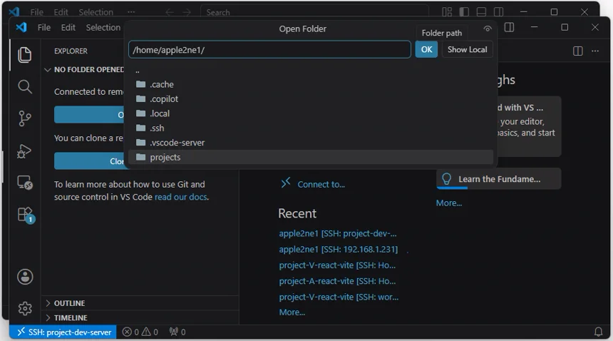Click the forwarded ports status item
The width and height of the screenshot is (613, 341).
177,332
